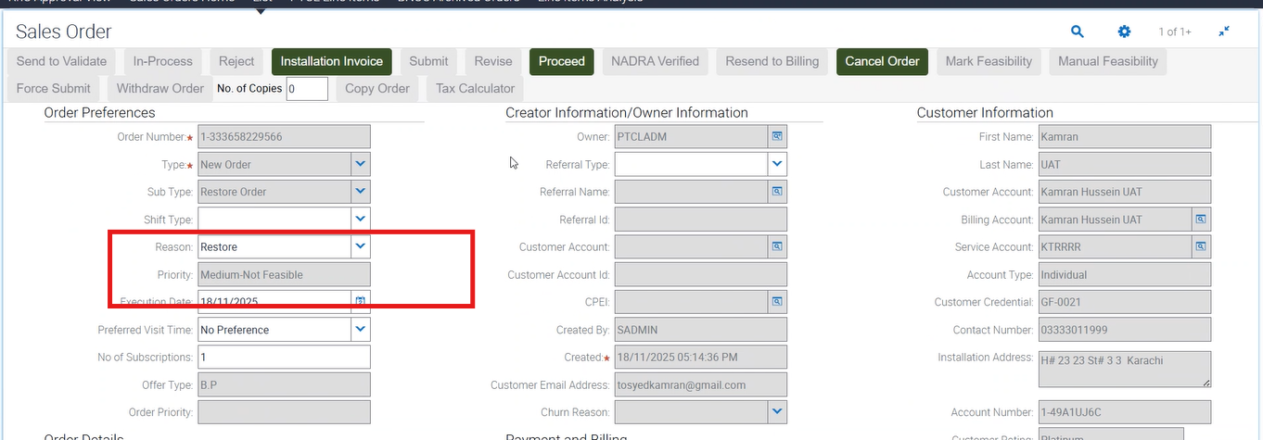Open pick icon beside creator Customer Account
This screenshot has height=440, width=1263.
coord(777,247)
